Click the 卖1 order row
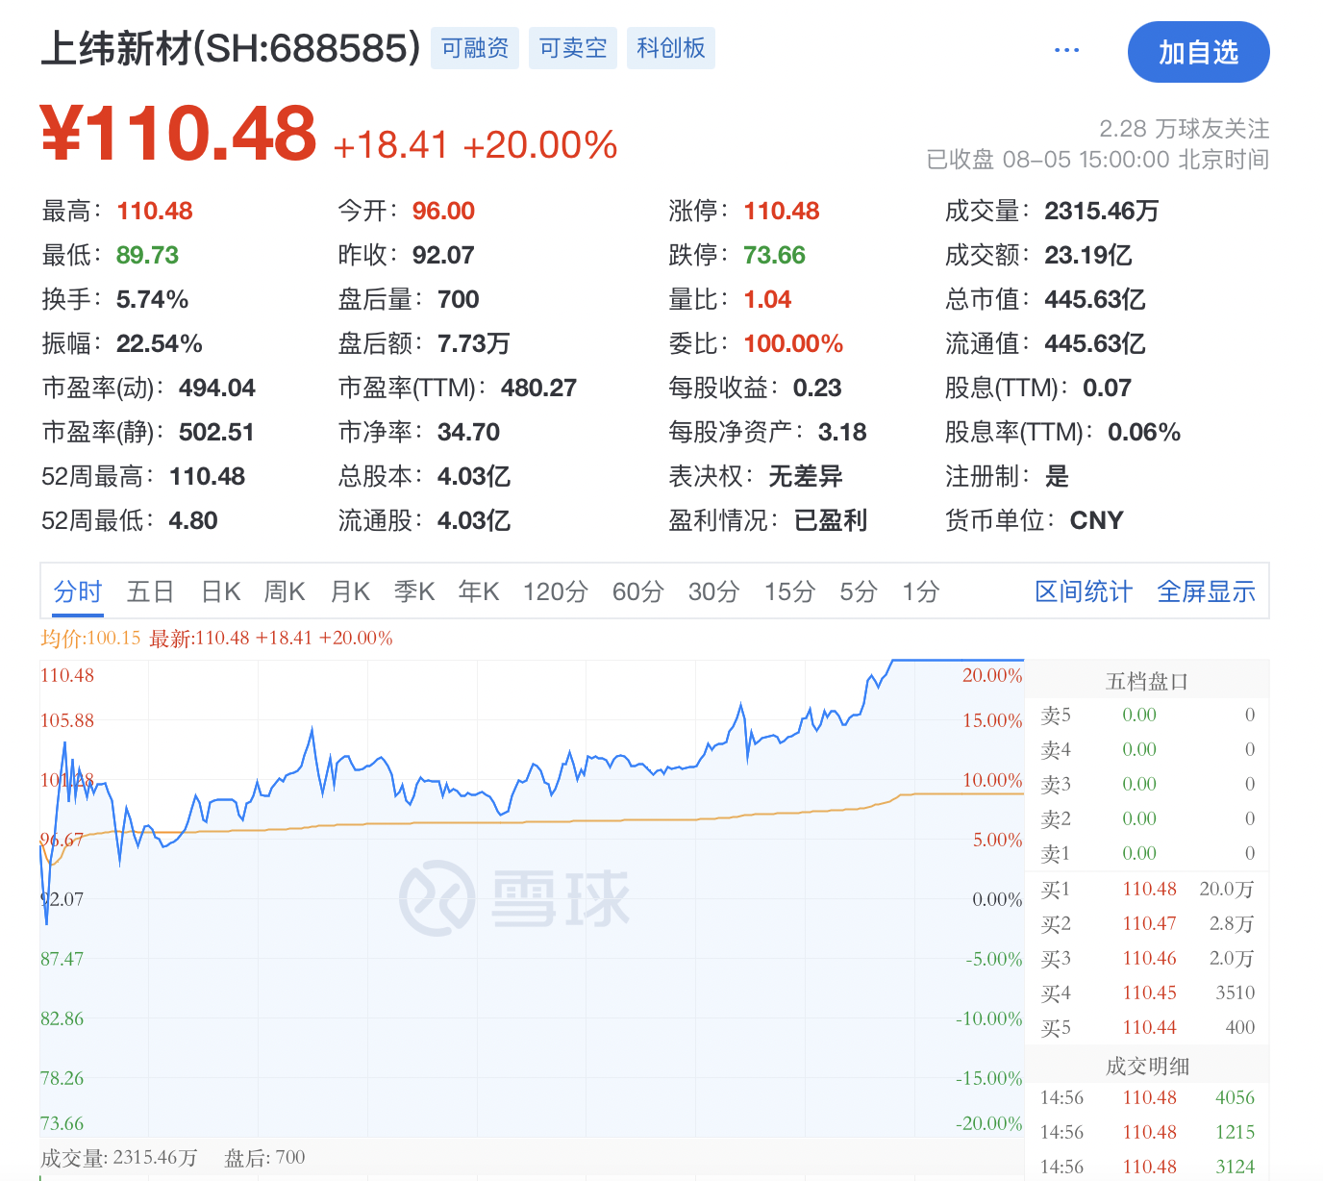Image resolution: width=1323 pixels, height=1181 pixels. tap(1147, 853)
